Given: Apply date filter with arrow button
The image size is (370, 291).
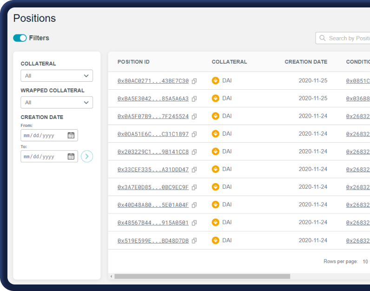Looking at the screenshot, I should pos(87,156).
